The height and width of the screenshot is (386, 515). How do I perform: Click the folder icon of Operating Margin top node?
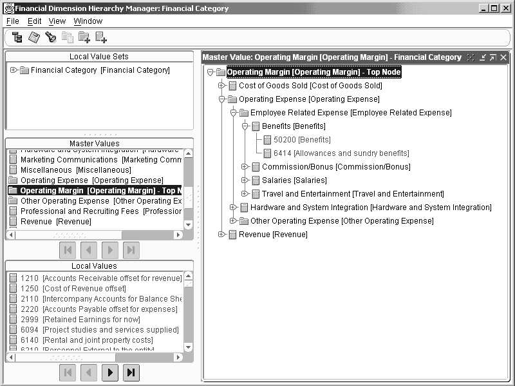[x=221, y=72]
